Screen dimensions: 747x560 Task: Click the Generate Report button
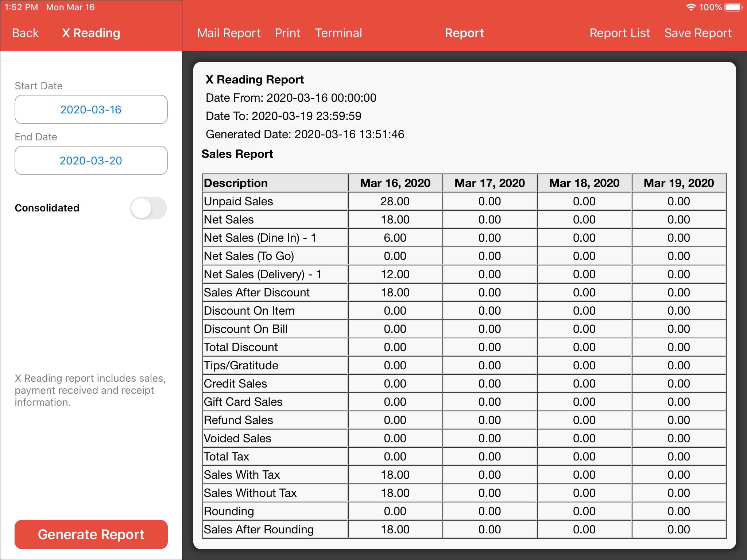tap(91, 535)
